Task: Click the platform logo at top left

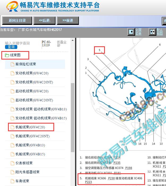Action: pos(12,7)
